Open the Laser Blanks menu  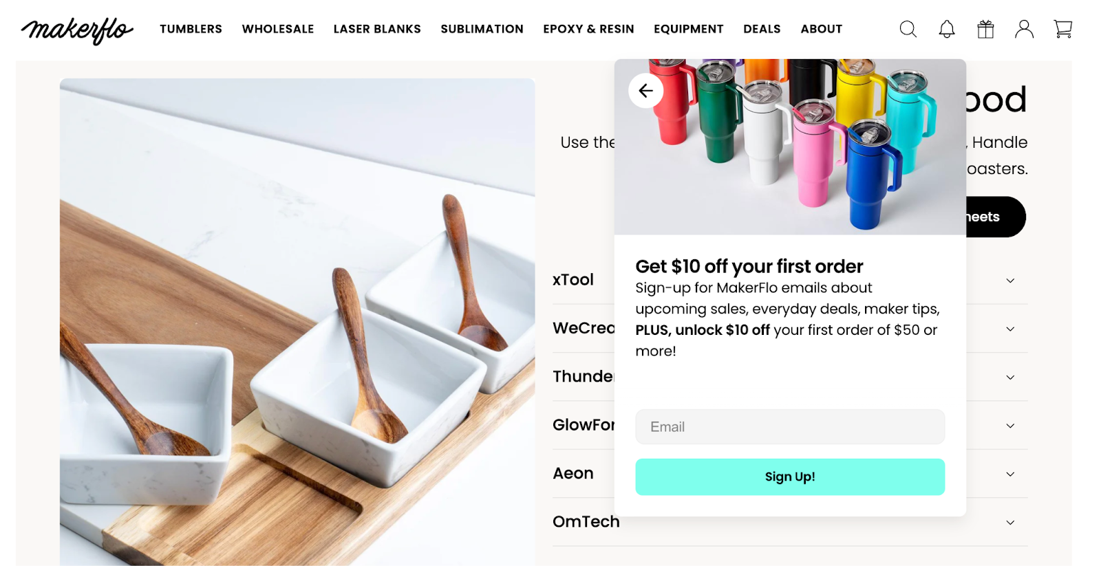(x=377, y=29)
